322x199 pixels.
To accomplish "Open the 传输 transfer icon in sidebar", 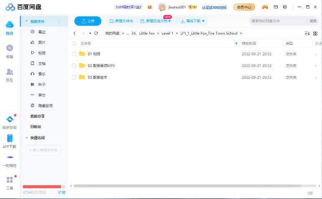I will (x=10, y=48).
